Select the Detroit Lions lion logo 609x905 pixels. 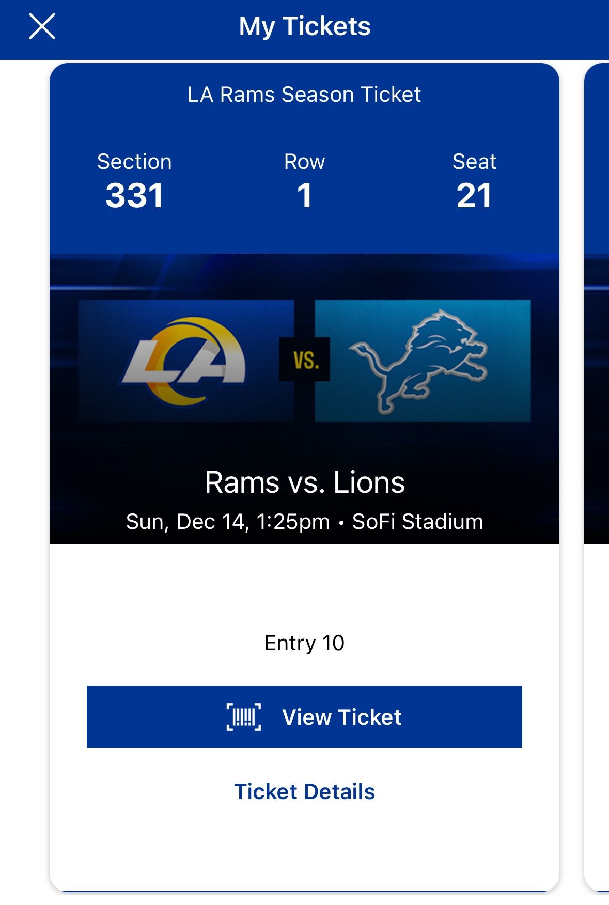click(x=424, y=360)
